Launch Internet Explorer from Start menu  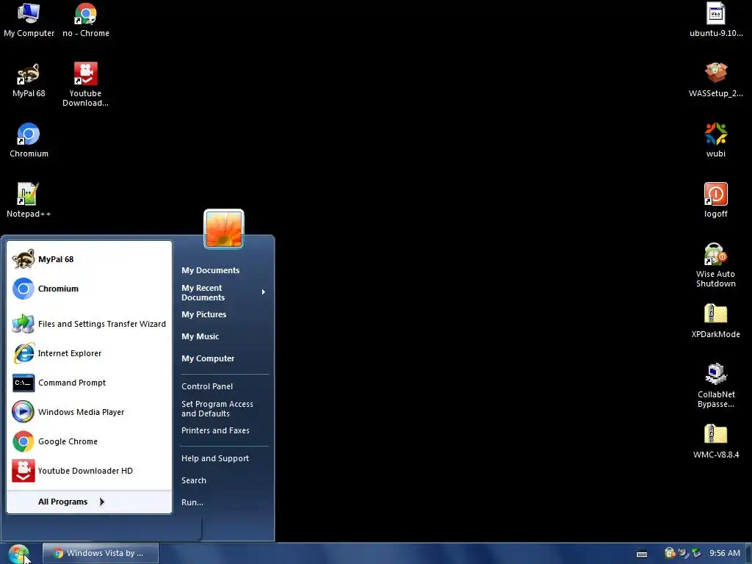89,353
